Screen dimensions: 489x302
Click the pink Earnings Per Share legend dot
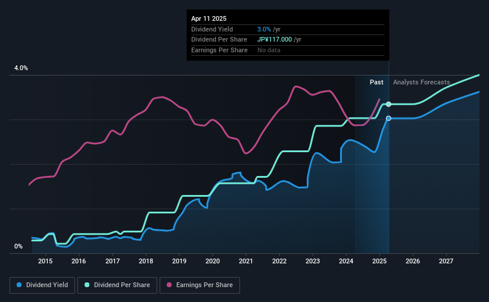point(169,285)
